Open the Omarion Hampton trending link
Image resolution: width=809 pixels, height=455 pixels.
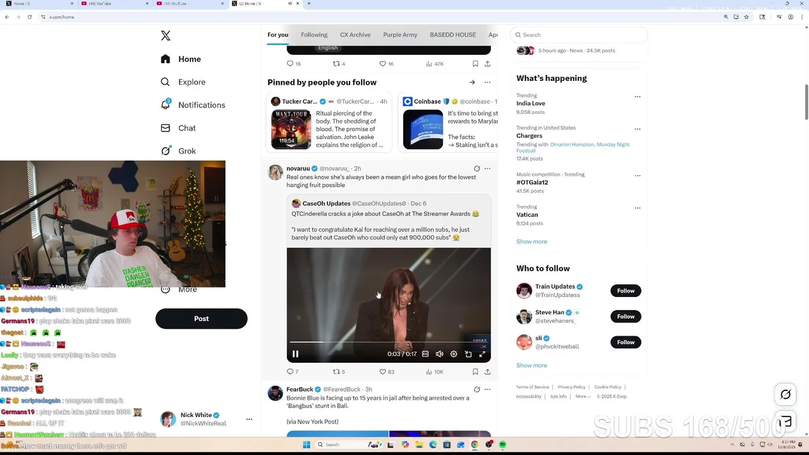pos(572,145)
